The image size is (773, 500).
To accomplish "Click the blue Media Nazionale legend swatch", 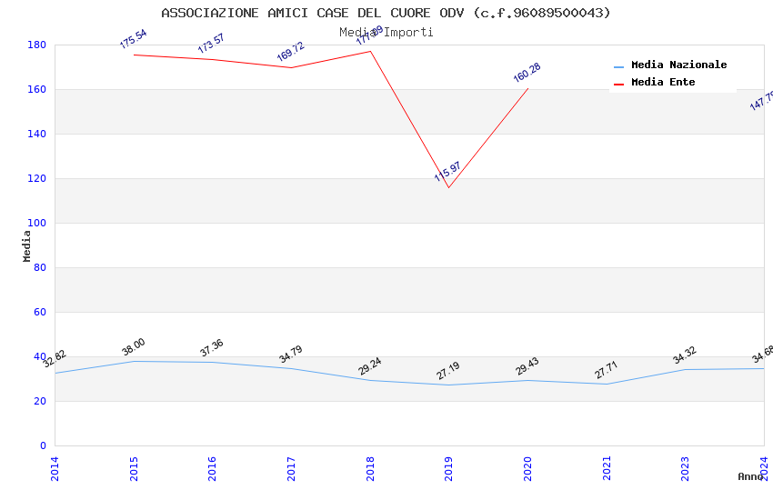I will pos(618,66).
